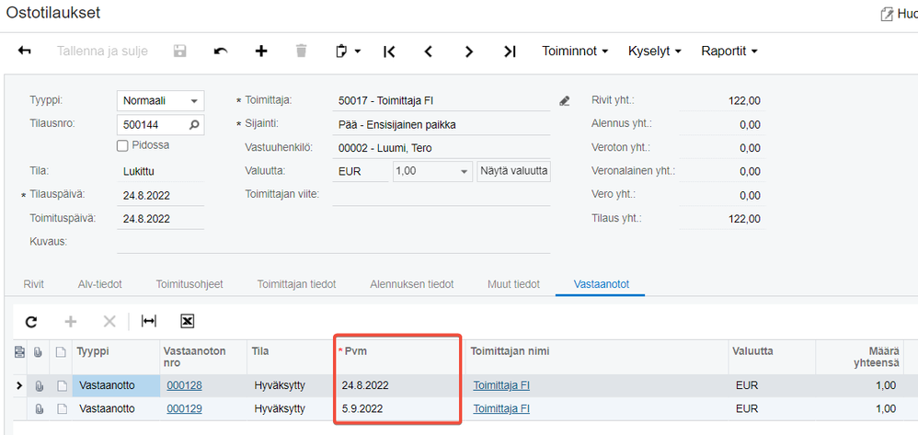This screenshot has width=918, height=435.
Task: Click the undo icon in toolbar
Action: (x=221, y=52)
